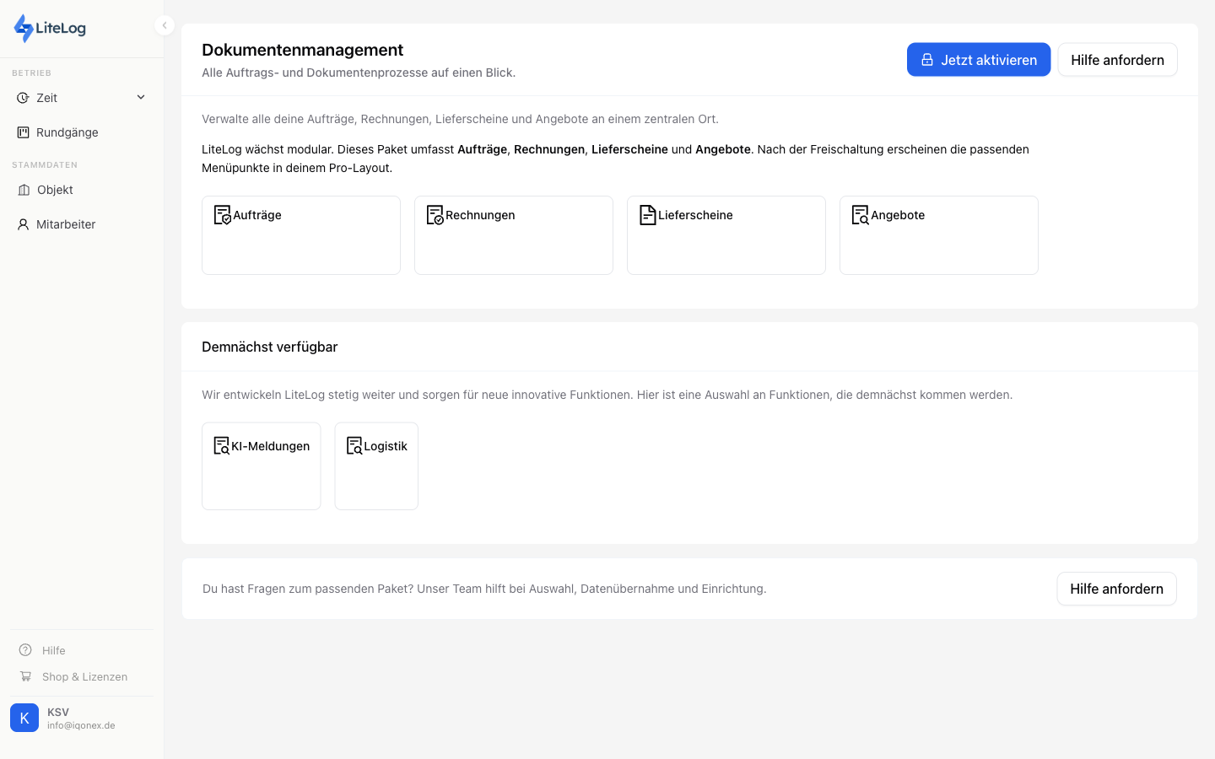Click the Mitarbeiter person icon
Screen dimensions: 1215x759
tap(21, 224)
